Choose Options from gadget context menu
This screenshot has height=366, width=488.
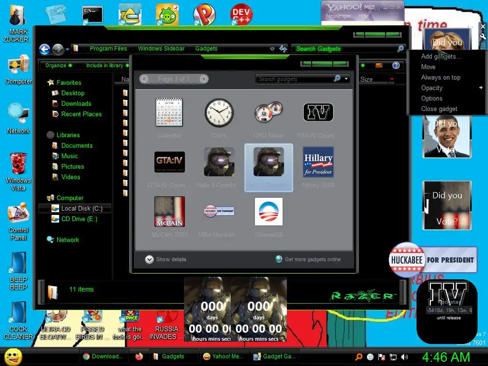pyautogui.click(x=431, y=98)
